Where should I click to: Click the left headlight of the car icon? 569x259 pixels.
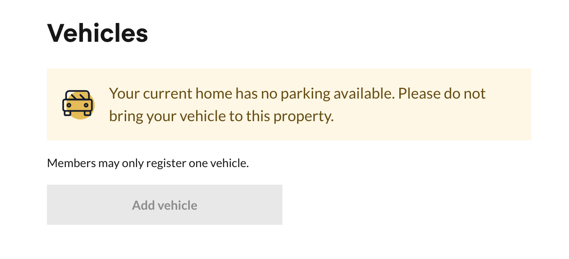[69, 106]
